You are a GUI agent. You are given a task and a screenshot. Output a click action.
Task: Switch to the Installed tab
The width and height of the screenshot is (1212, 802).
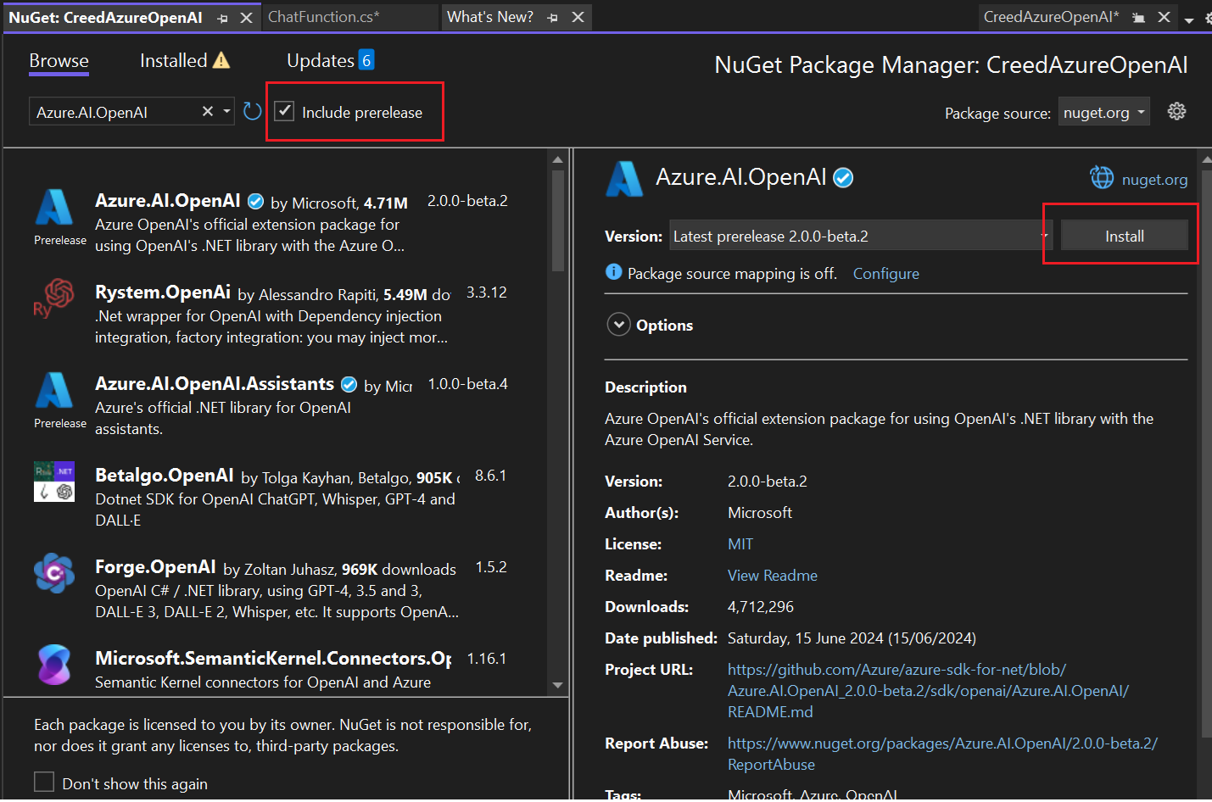tap(173, 61)
